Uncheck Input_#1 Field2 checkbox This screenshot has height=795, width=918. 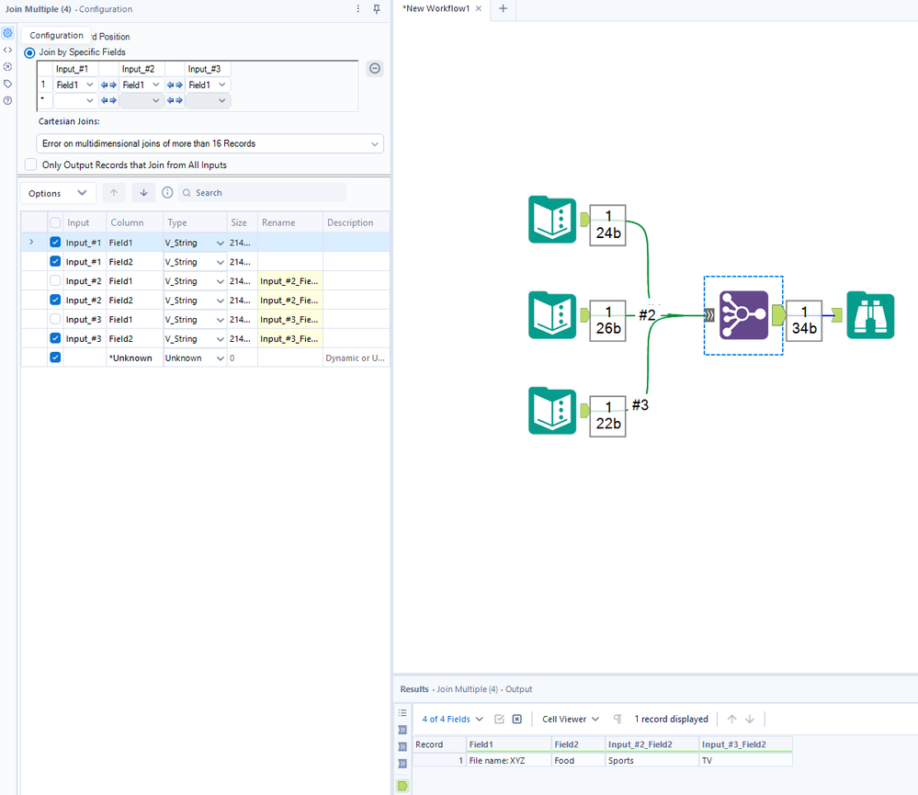[x=55, y=261]
